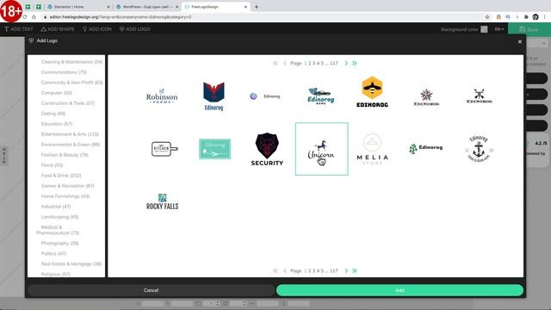Click the green Save button
551x310 pixels.
[x=529, y=29]
